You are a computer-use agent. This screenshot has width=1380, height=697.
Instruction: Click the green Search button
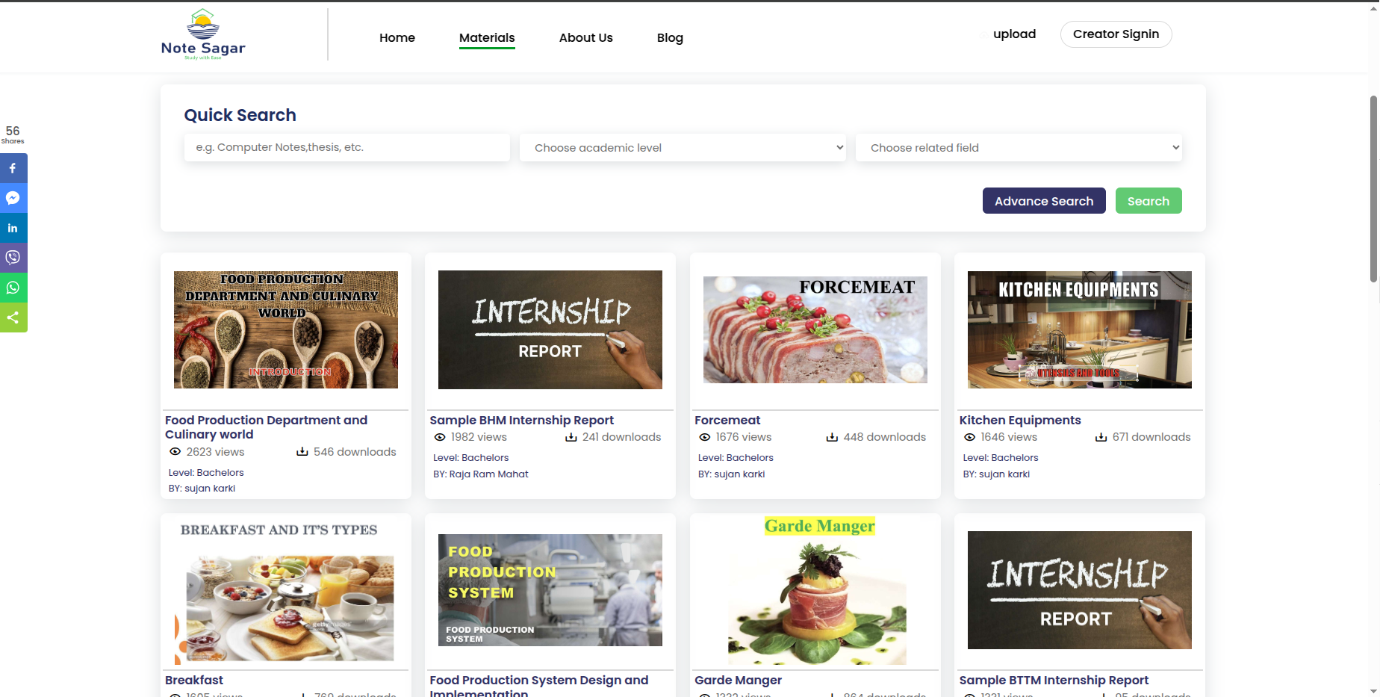[1148, 201]
